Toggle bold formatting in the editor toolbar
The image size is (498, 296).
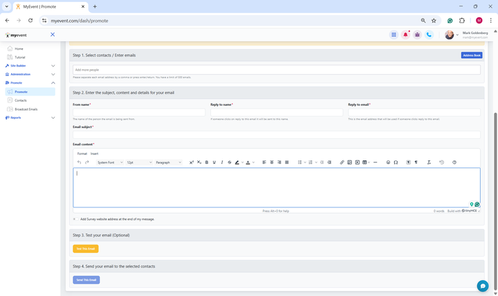[207, 163]
